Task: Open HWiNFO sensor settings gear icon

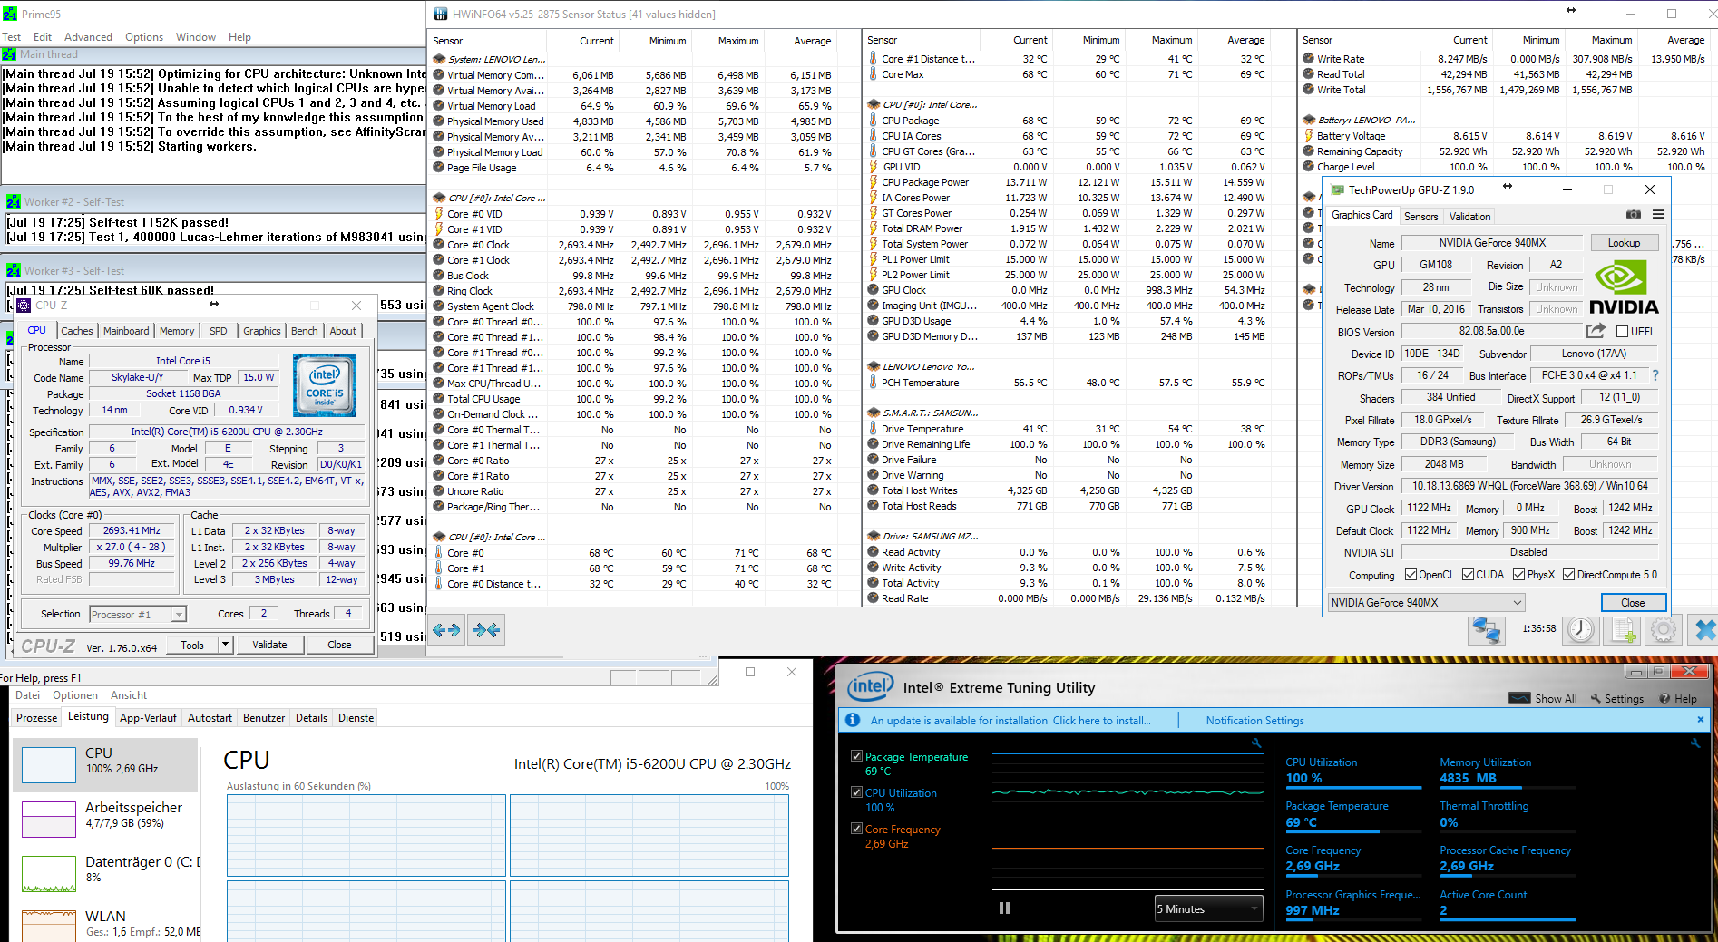Action: (x=1663, y=630)
